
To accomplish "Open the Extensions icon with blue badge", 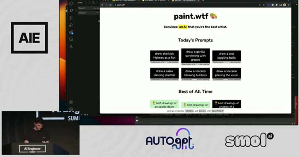I will click(71, 32).
